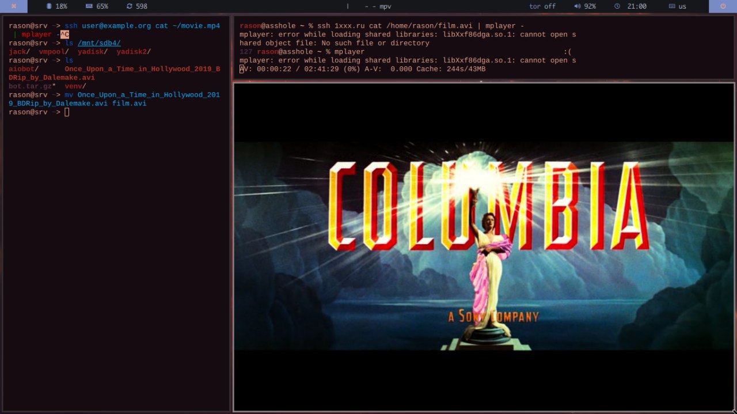Click the 21:00 time display
Viewport: 737px width, 414px height.
point(637,6)
